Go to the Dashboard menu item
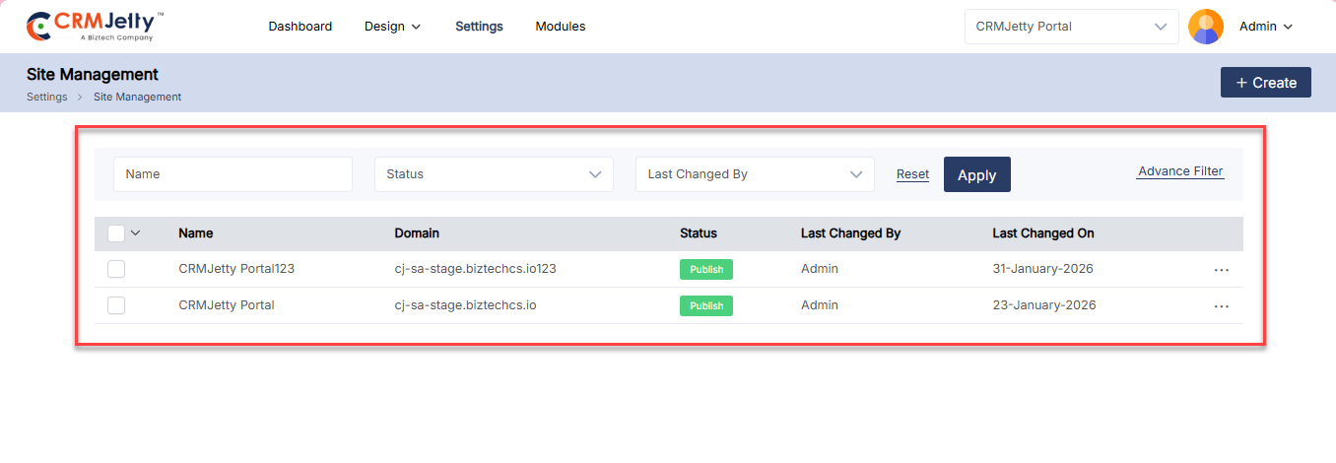This screenshot has width=1336, height=463. (x=300, y=27)
